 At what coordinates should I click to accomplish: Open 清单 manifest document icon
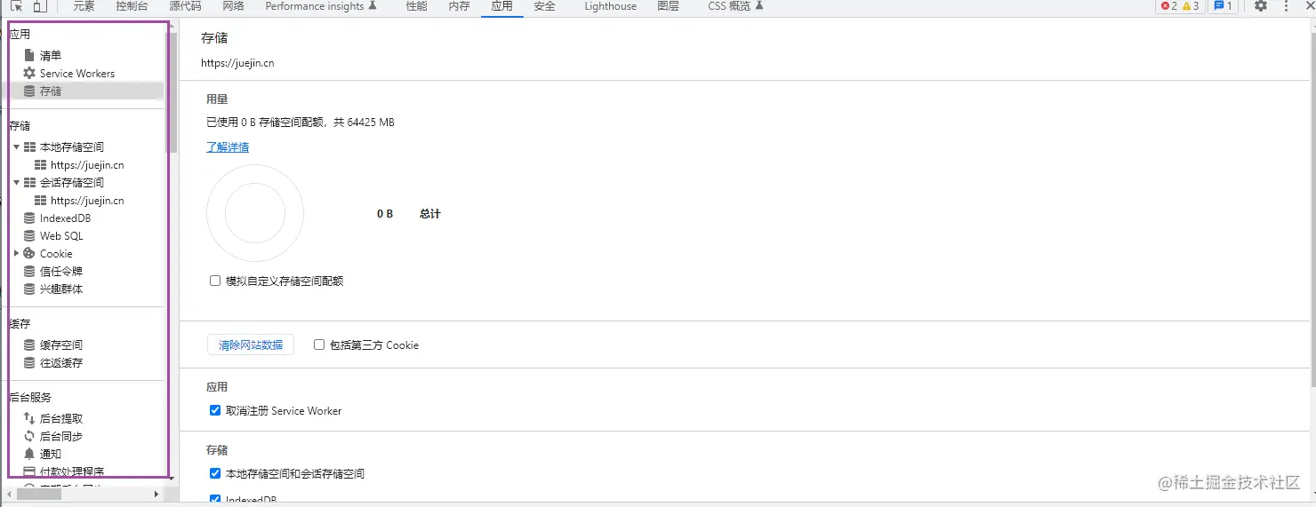point(29,55)
